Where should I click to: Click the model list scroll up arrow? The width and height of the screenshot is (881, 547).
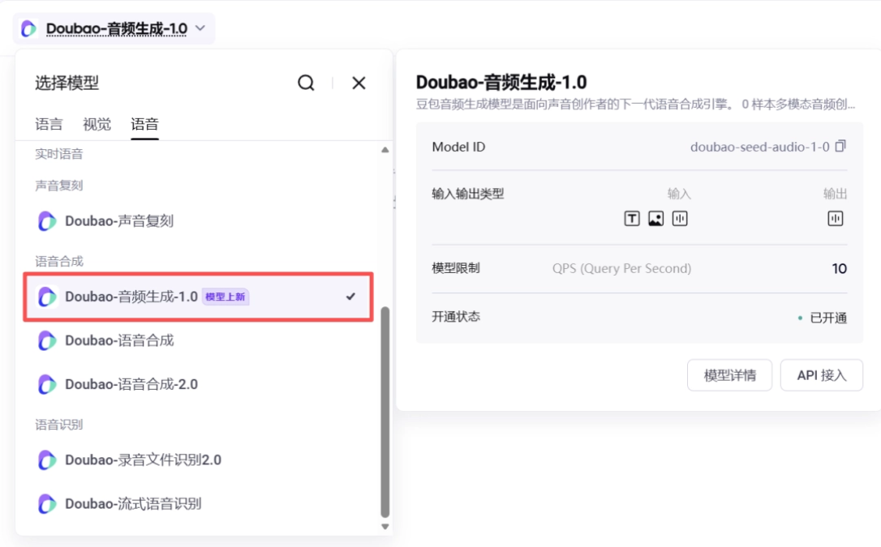(x=385, y=150)
